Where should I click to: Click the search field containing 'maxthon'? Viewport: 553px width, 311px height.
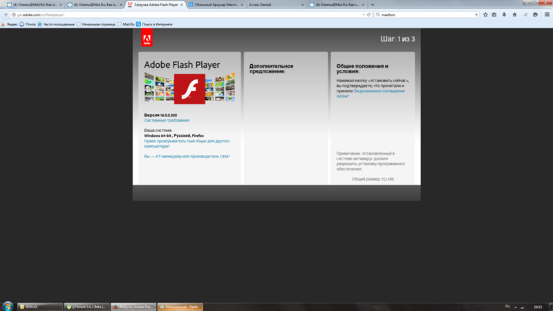click(427, 15)
